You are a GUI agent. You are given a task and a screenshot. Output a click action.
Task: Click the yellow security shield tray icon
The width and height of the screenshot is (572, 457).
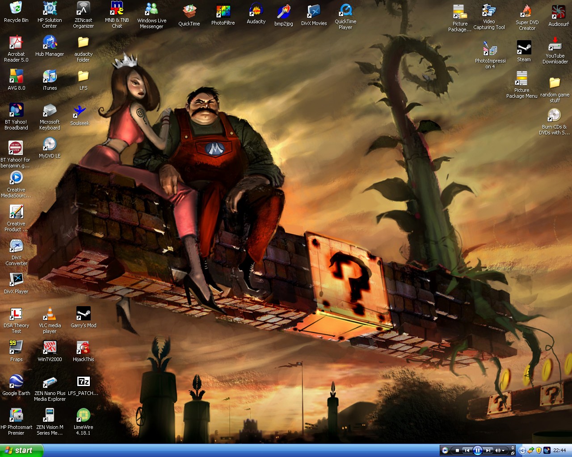(539, 451)
